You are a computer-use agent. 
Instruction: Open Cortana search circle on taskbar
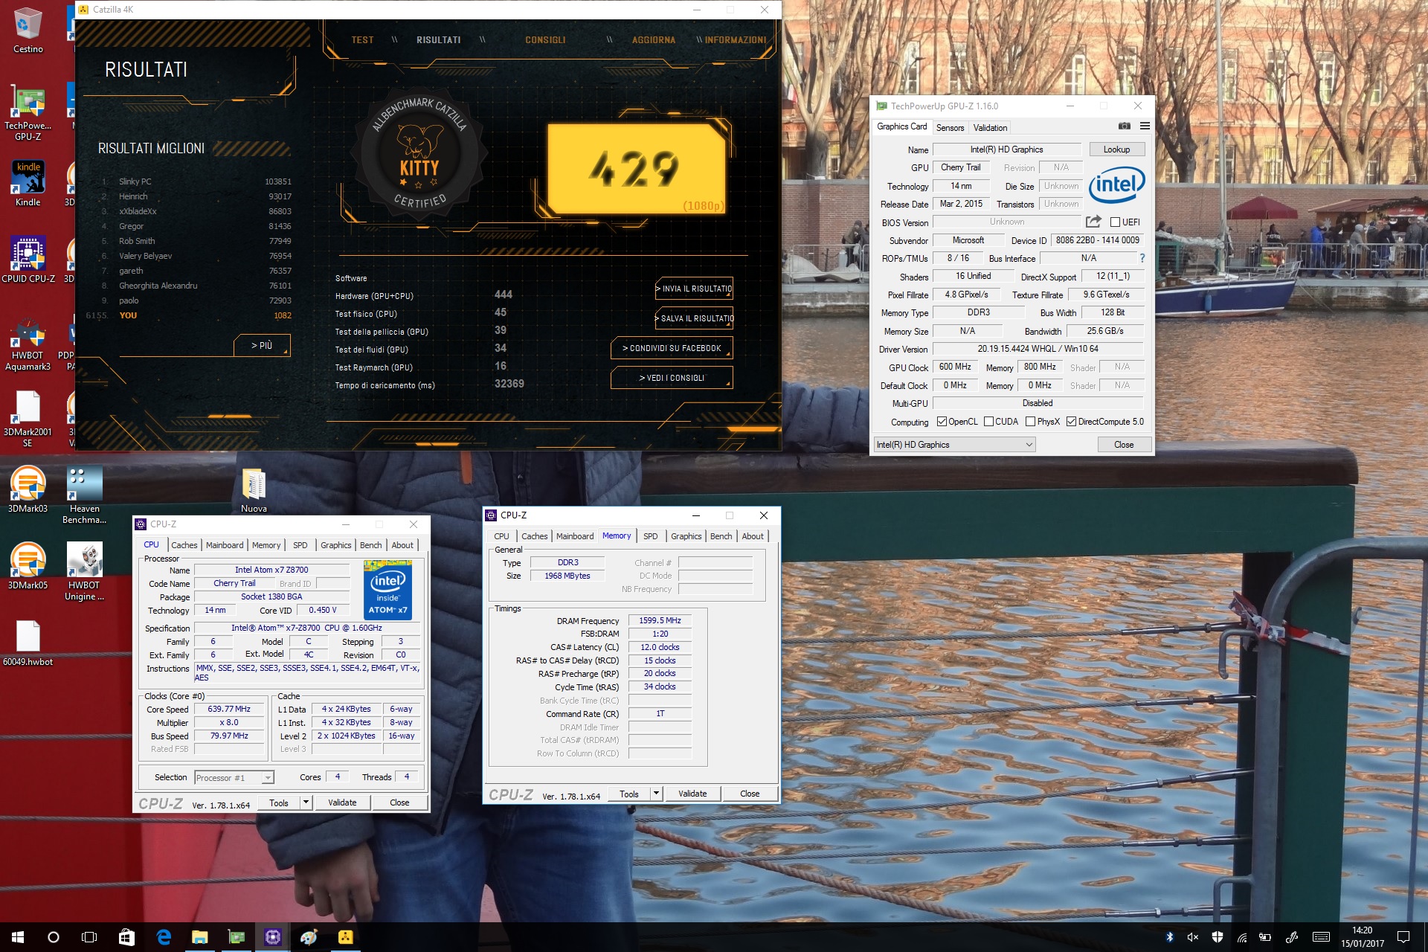click(x=54, y=937)
